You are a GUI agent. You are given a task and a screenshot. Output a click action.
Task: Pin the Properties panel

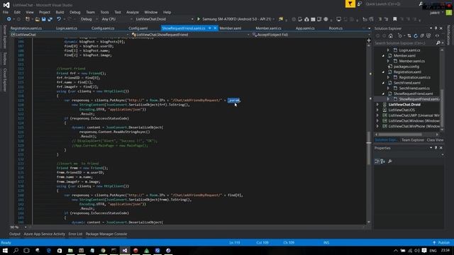tap(436, 148)
